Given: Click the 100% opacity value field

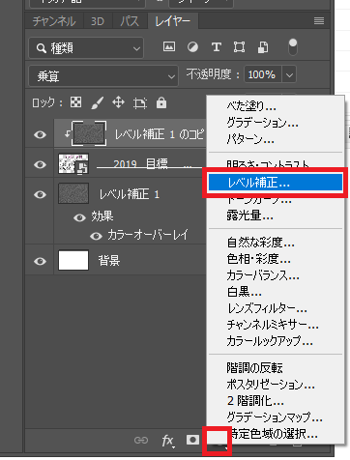Looking at the screenshot, I should (263, 75).
